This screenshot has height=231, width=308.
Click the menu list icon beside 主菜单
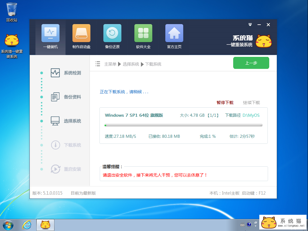coord(98,64)
